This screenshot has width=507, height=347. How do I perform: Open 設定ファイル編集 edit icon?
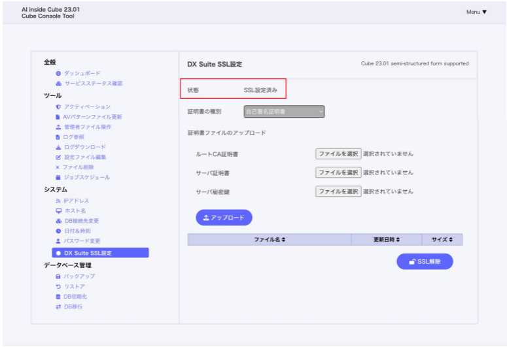58,157
